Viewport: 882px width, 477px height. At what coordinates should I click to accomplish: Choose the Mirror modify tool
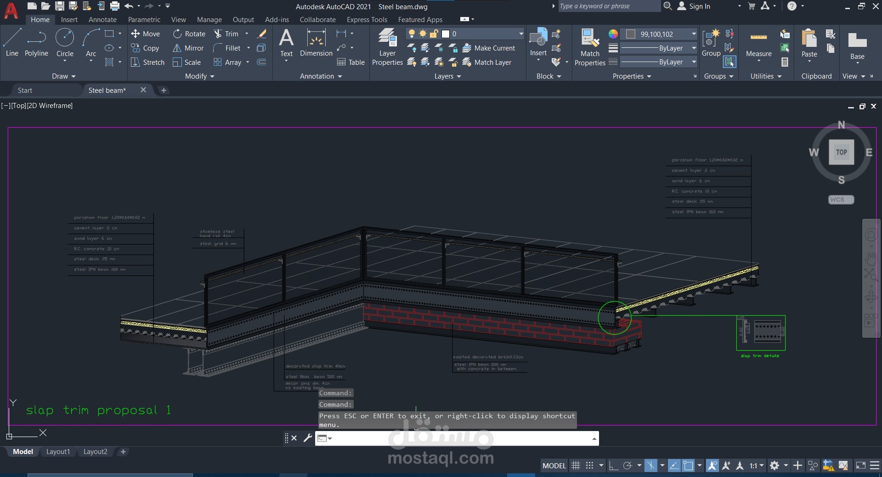click(x=188, y=48)
